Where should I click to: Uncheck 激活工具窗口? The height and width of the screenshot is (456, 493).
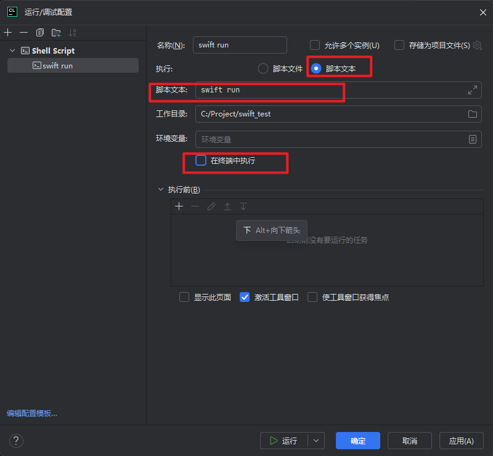coord(245,297)
